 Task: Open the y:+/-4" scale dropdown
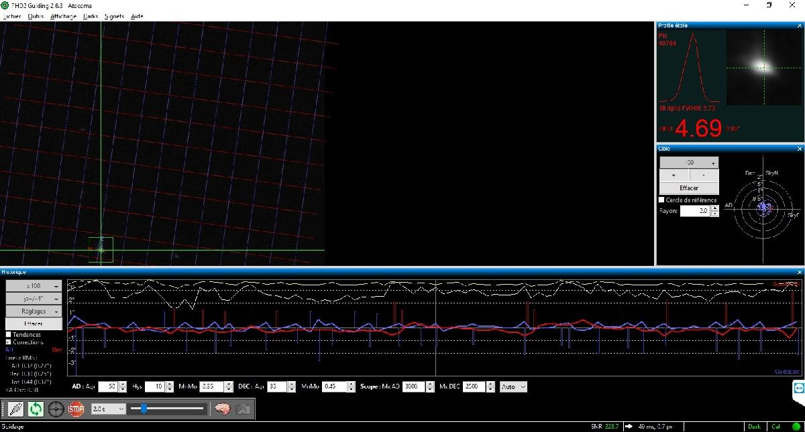point(34,299)
